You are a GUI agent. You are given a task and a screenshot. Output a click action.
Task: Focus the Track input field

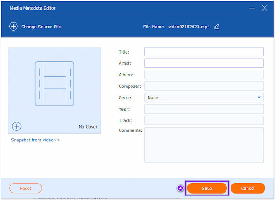click(204, 120)
